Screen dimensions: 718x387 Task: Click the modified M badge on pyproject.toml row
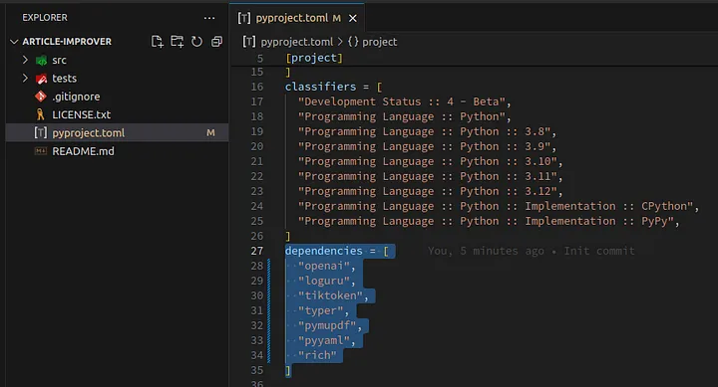[x=210, y=133]
